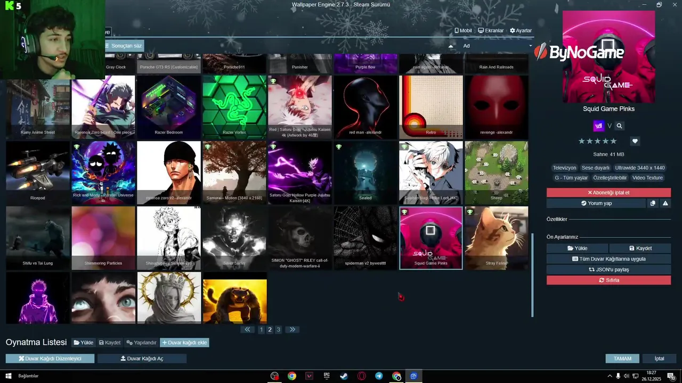The width and height of the screenshot is (682, 383).
Task: Click the Televizyon tag
Action: (x=564, y=168)
